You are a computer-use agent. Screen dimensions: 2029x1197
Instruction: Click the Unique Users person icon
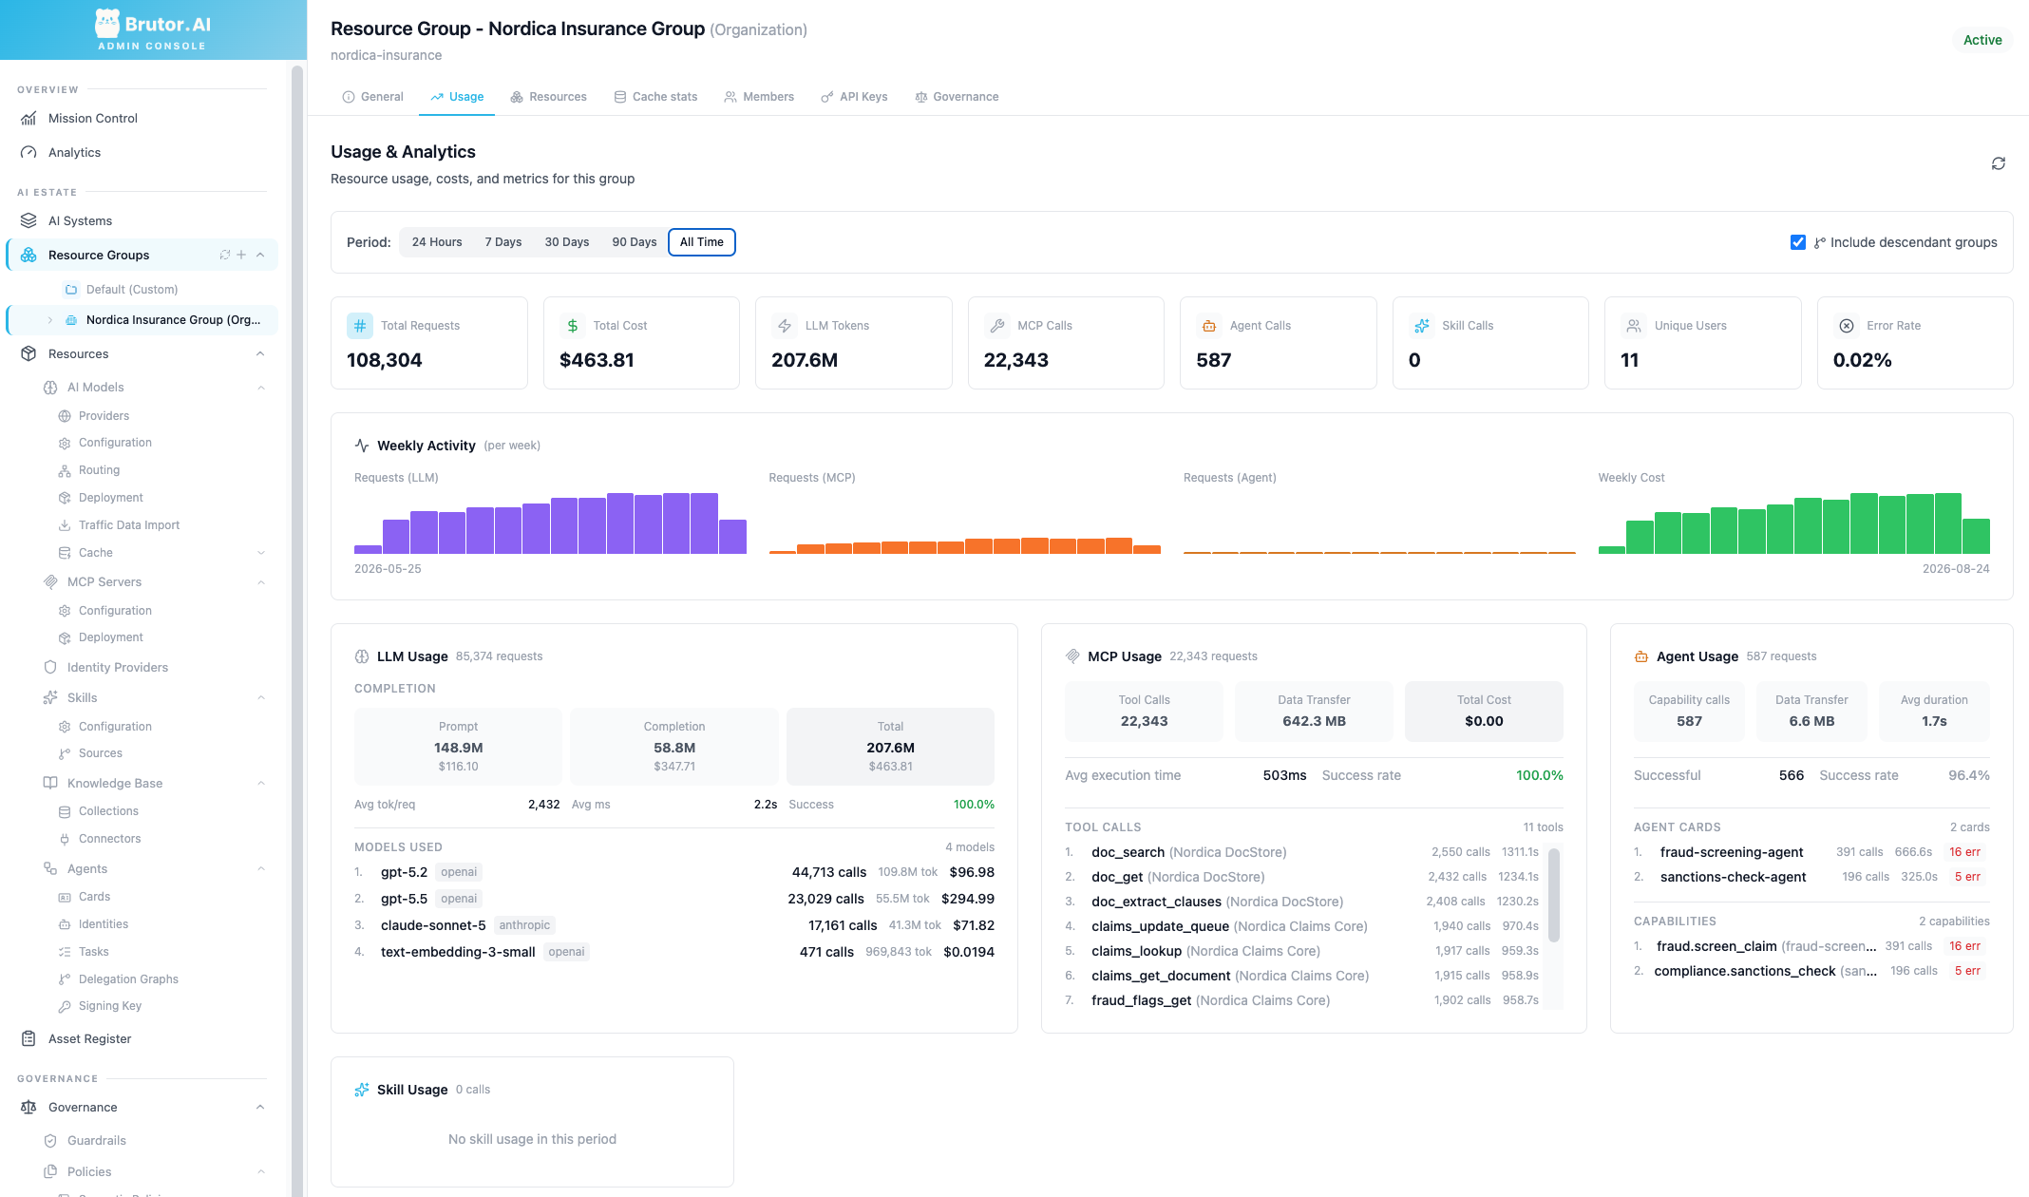coord(1633,326)
